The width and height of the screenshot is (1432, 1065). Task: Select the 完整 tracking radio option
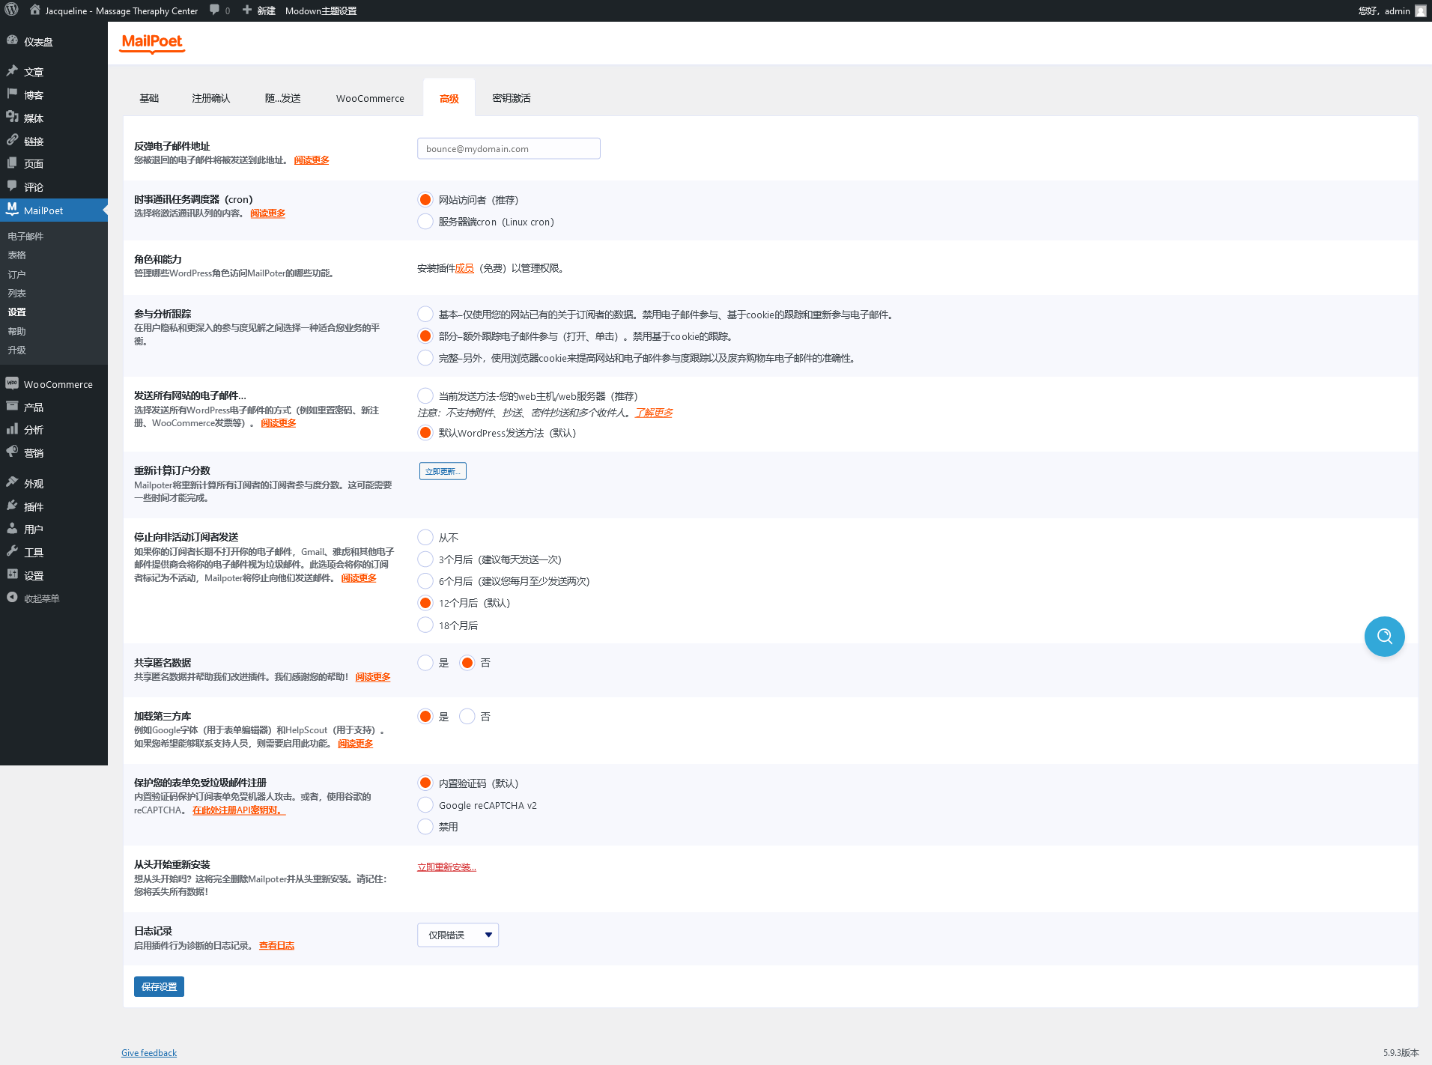tap(425, 358)
